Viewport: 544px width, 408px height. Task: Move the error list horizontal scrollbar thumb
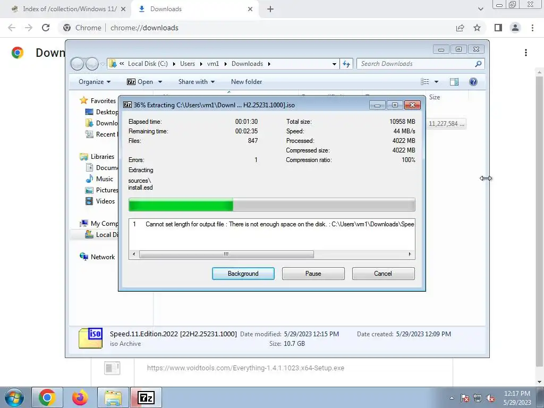(226, 254)
